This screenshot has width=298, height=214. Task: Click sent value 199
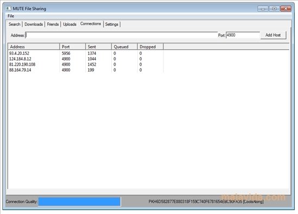pyautogui.click(x=91, y=70)
